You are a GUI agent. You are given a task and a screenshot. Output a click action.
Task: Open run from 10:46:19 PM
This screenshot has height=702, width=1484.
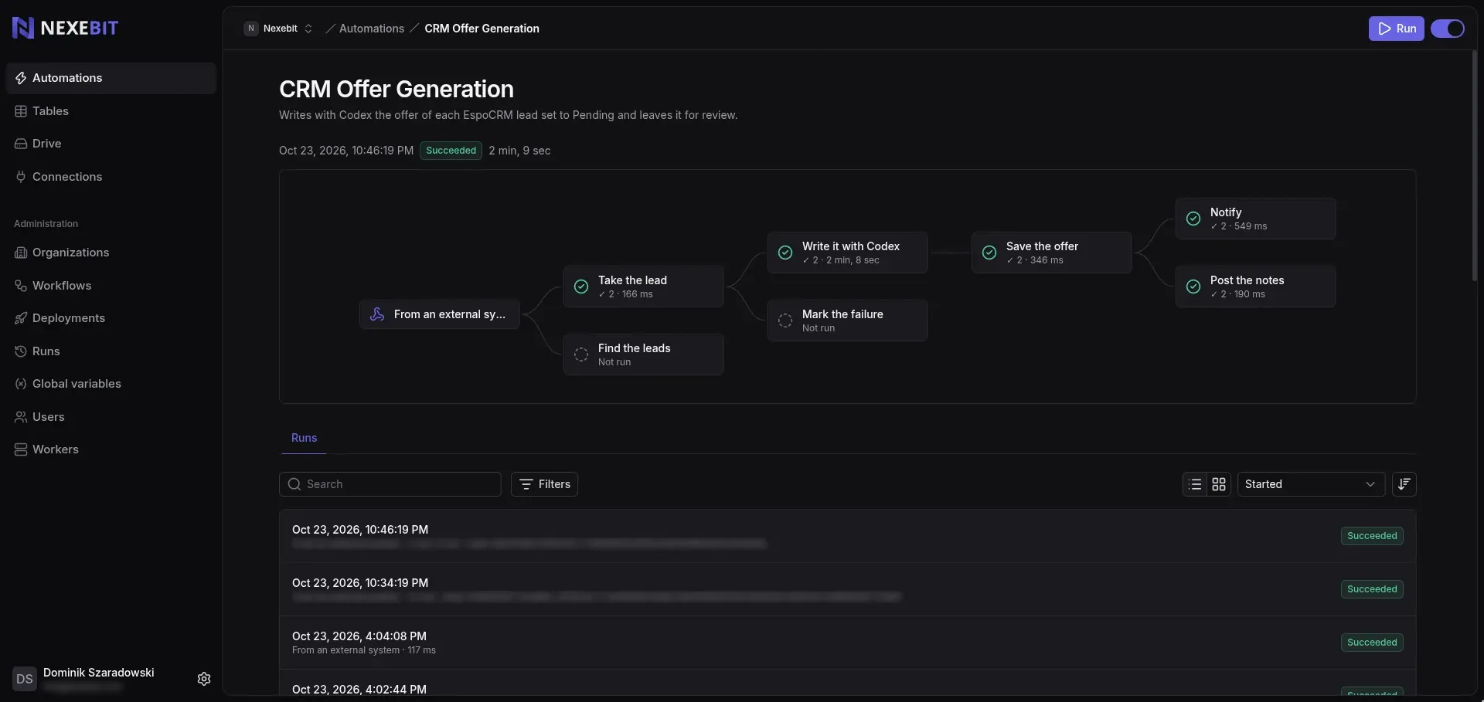click(x=847, y=536)
